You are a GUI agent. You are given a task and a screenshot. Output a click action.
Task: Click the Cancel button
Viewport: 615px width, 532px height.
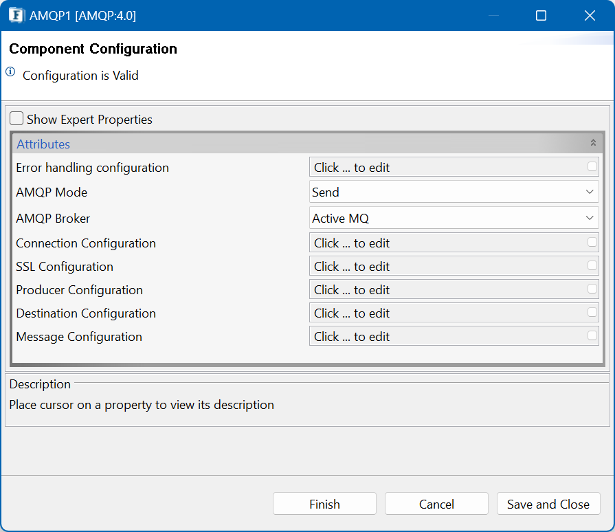pos(436,504)
